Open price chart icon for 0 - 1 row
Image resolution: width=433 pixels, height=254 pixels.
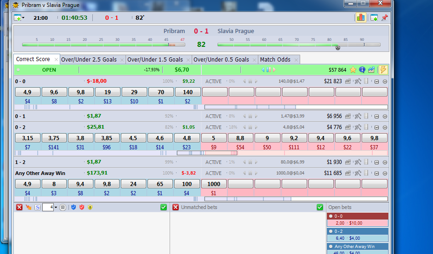[348, 116]
